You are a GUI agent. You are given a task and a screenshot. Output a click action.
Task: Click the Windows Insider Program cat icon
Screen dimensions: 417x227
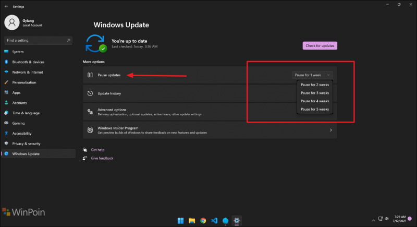point(90,130)
